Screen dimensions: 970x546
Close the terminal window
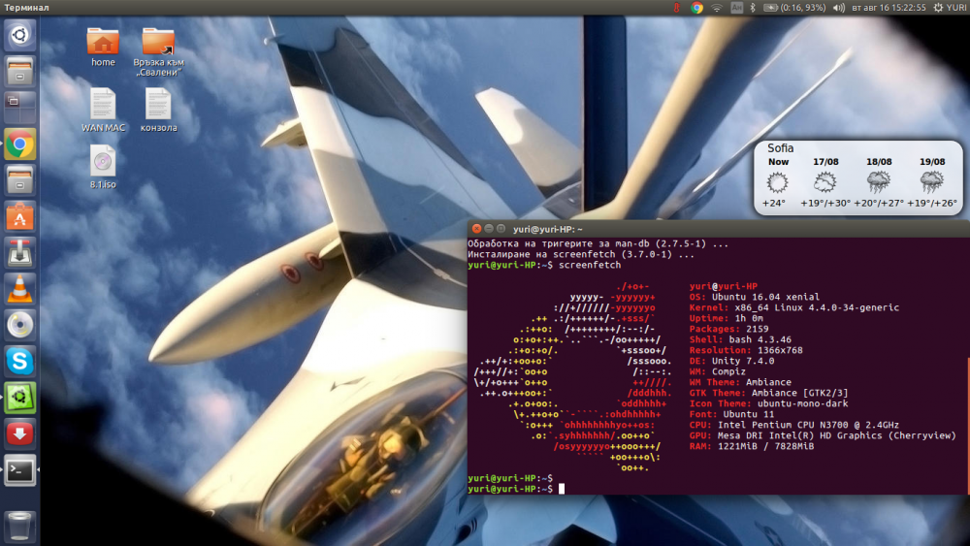click(476, 229)
